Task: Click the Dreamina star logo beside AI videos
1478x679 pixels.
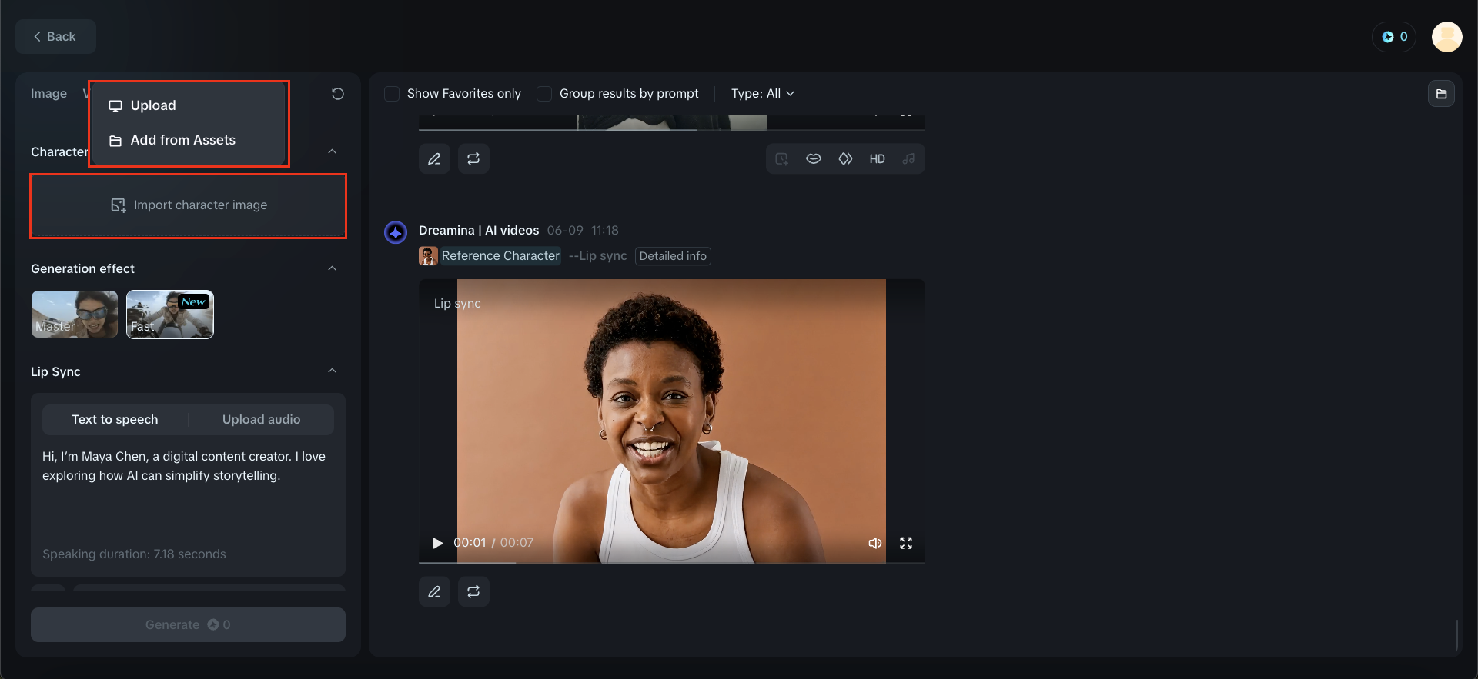Action: [396, 232]
